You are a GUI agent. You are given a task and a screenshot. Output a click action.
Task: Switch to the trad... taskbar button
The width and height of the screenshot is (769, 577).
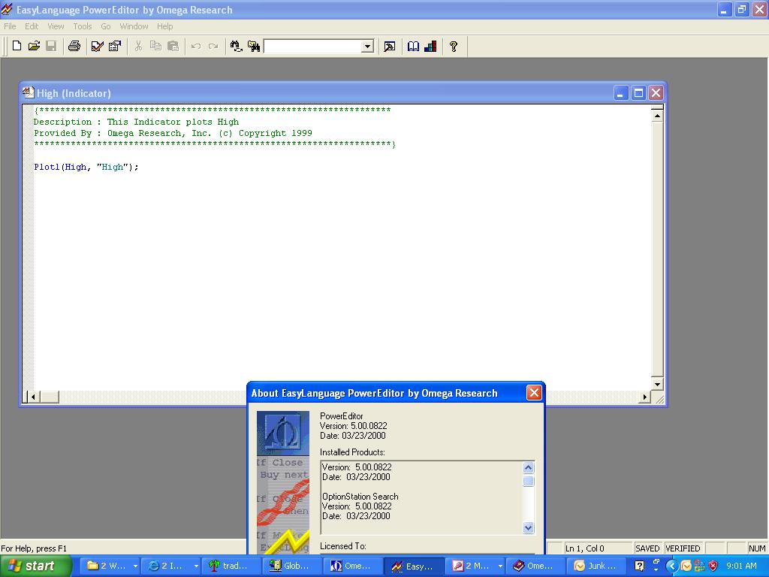(231, 566)
